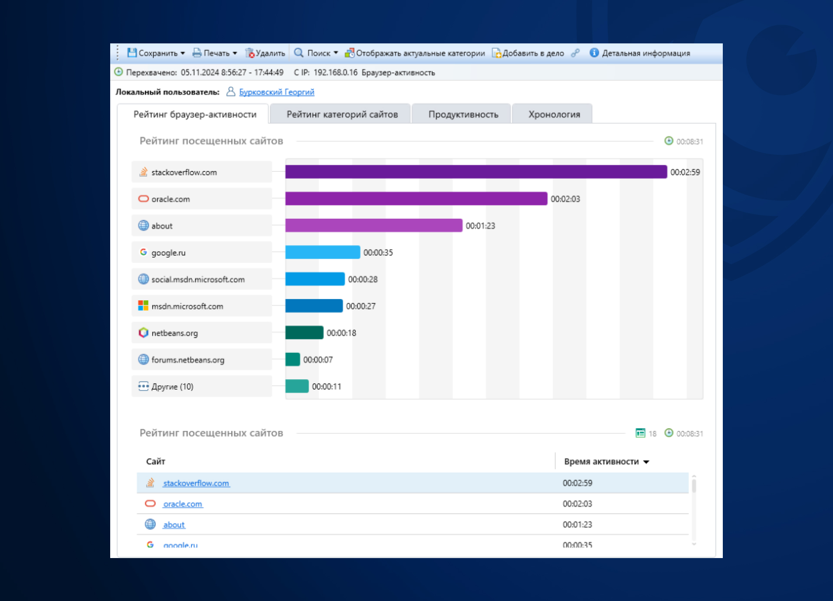833x601 pixels.
Task: Click the Search magnifier icon
Action: tap(298, 53)
